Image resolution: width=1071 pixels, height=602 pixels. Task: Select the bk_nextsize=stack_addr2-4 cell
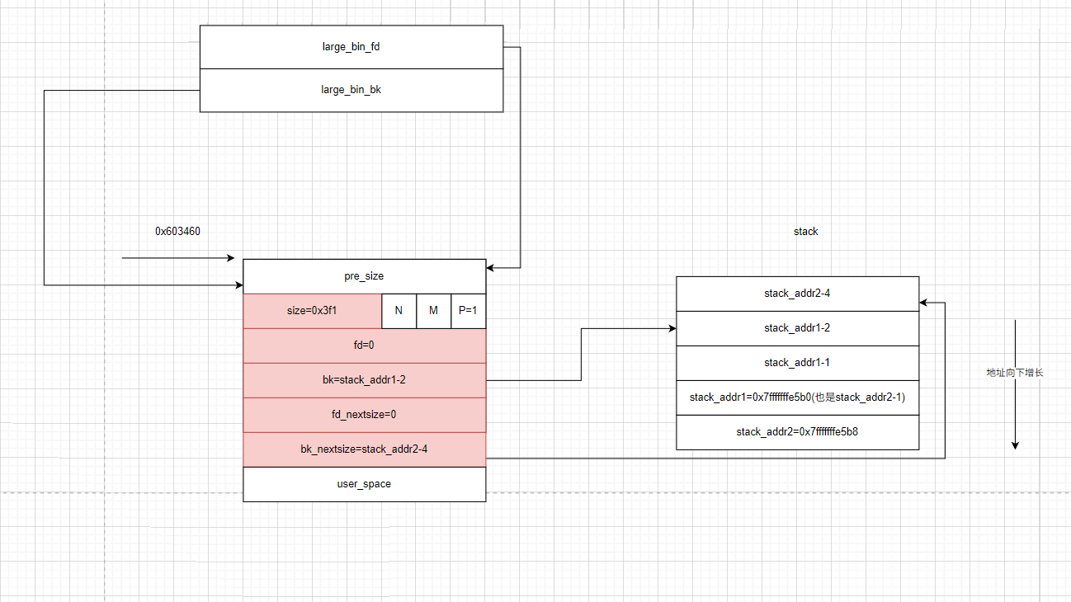(364, 449)
